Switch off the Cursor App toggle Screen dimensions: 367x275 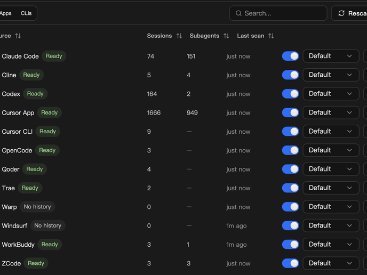coord(291,112)
